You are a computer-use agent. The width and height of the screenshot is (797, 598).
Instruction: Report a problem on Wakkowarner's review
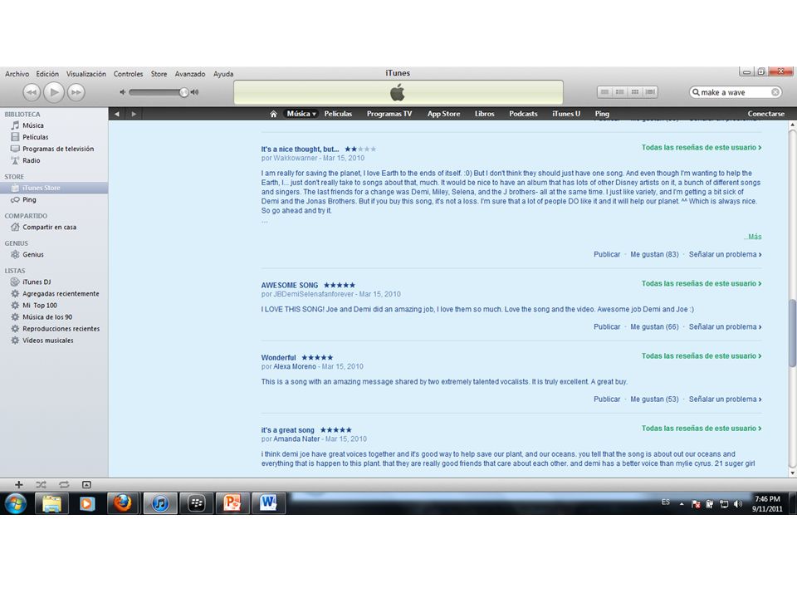[725, 254]
